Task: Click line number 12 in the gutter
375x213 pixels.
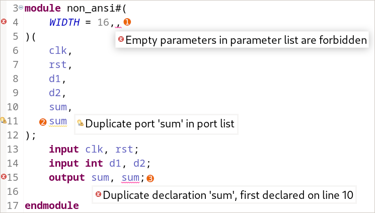Action: 13,135
